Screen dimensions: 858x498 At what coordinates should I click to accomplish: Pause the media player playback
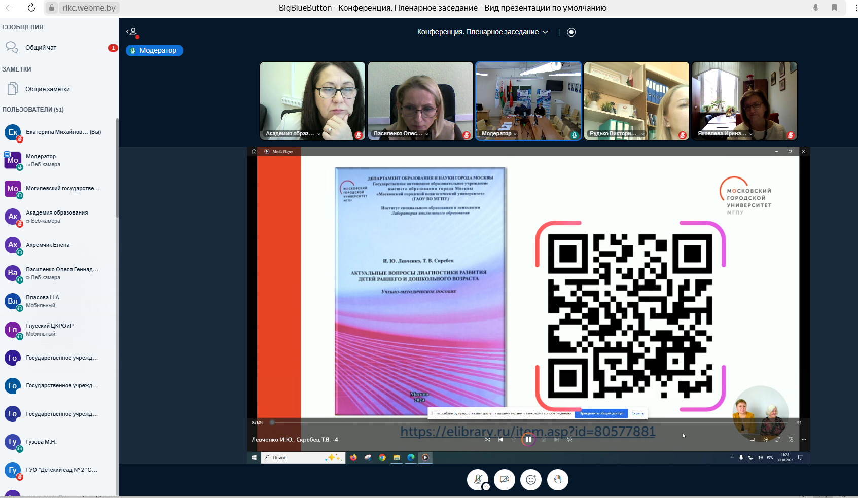528,440
